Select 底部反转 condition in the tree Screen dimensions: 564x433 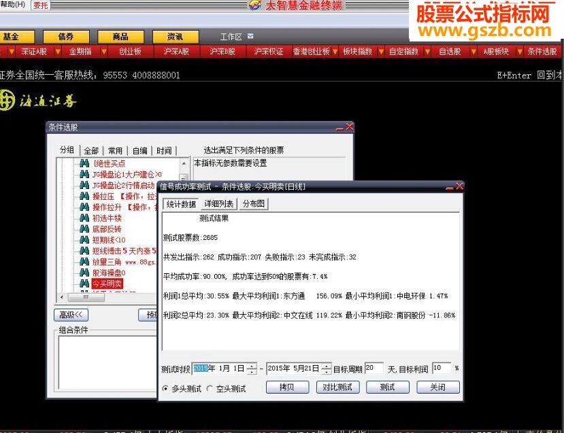107,229
